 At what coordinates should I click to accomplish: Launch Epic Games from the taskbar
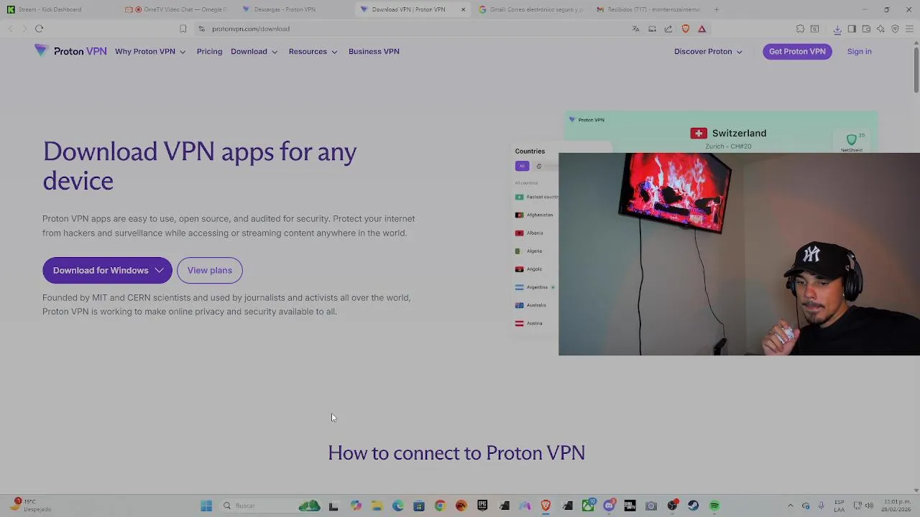point(482,506)
